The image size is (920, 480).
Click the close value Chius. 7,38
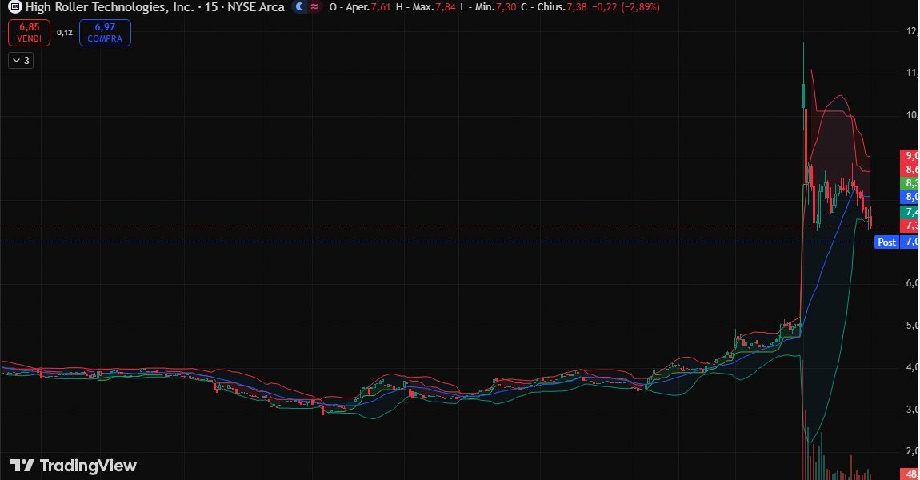(554, 7)
